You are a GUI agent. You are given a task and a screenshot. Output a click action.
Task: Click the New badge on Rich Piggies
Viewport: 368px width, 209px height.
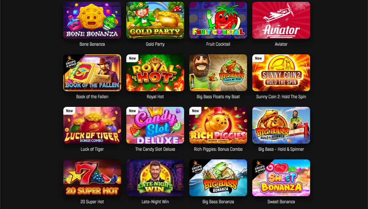click(195, 111)
